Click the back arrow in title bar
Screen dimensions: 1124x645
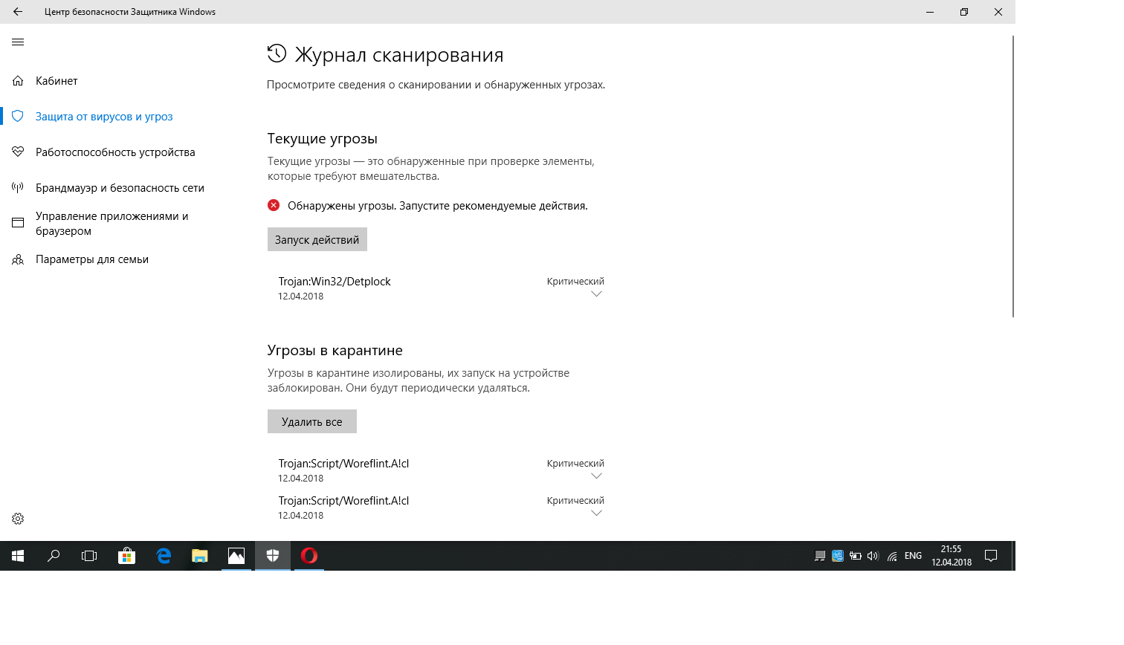(x=18, y=12)
